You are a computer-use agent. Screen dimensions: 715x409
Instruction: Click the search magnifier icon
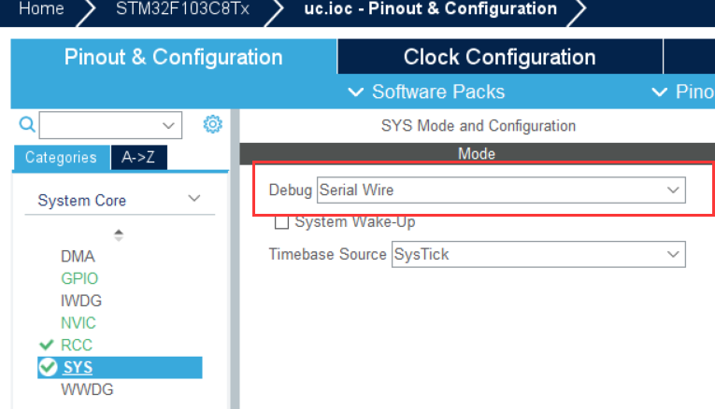[x=27, y=124]
